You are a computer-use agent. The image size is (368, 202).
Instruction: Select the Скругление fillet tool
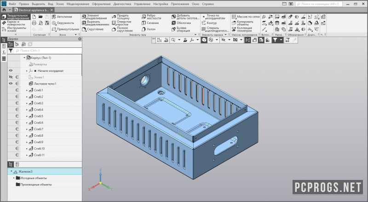pos(93,29)
